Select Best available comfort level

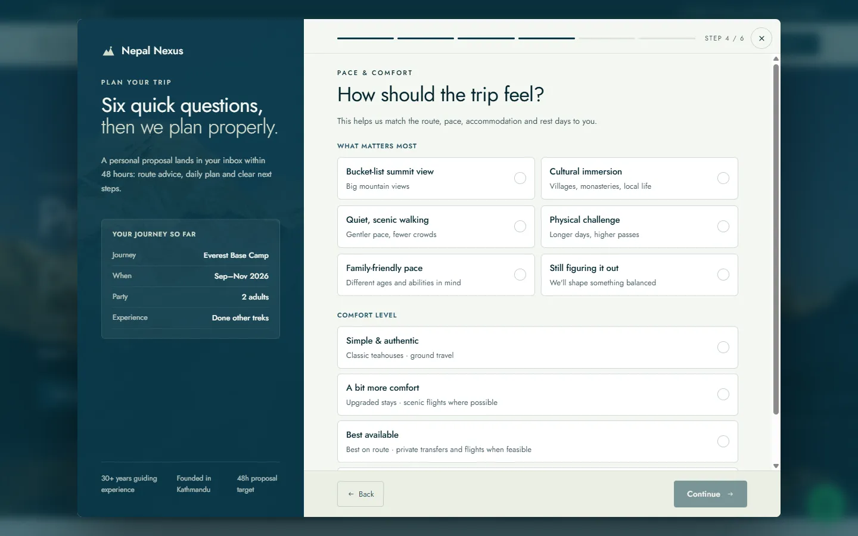point(537,441)
